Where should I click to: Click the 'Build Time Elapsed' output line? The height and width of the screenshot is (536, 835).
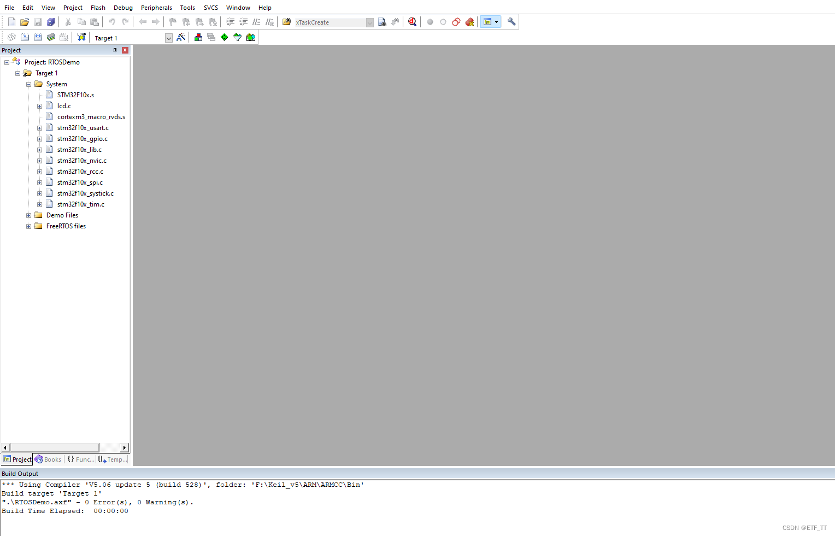tap(65, 511)
